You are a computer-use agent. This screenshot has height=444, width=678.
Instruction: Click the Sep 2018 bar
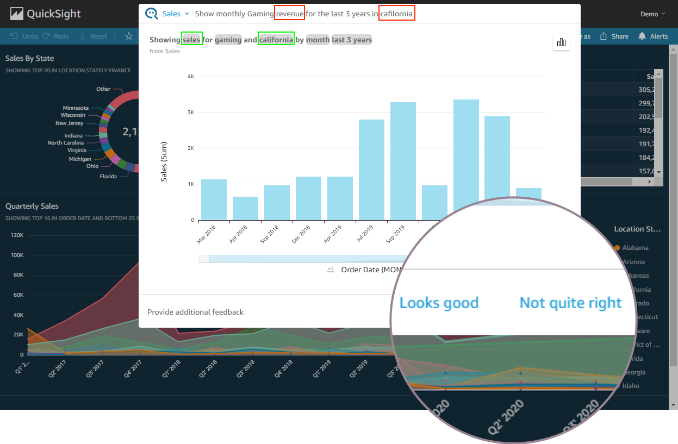[277, 203]
